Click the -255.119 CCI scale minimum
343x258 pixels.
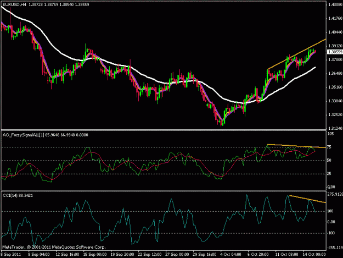335,248
